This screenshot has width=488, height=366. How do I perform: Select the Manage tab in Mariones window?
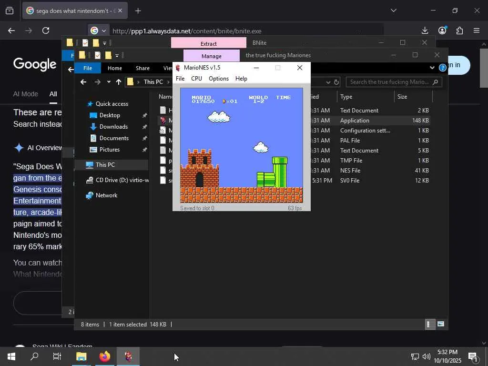[211, 56]
